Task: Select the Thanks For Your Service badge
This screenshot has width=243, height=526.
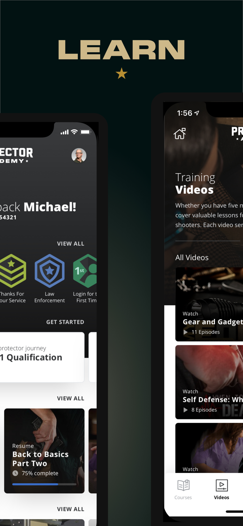Action: pos(13,271)
